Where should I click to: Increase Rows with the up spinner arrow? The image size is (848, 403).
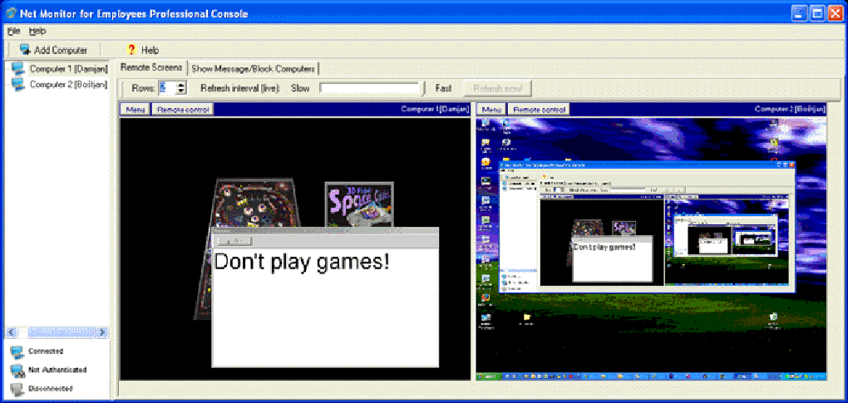181,85
